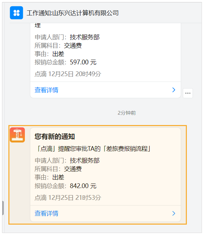Click the blue work notification app icon
206x235 pixels.
tap(16, 13)
